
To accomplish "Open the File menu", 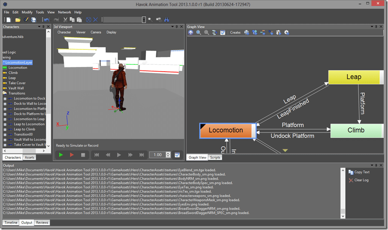I will (x=6, y=12).
